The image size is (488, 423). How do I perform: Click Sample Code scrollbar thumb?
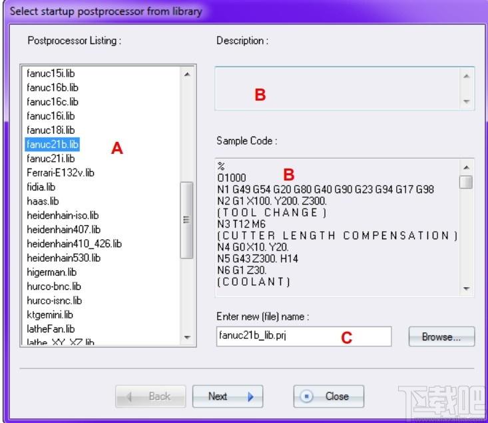[466, 182]
